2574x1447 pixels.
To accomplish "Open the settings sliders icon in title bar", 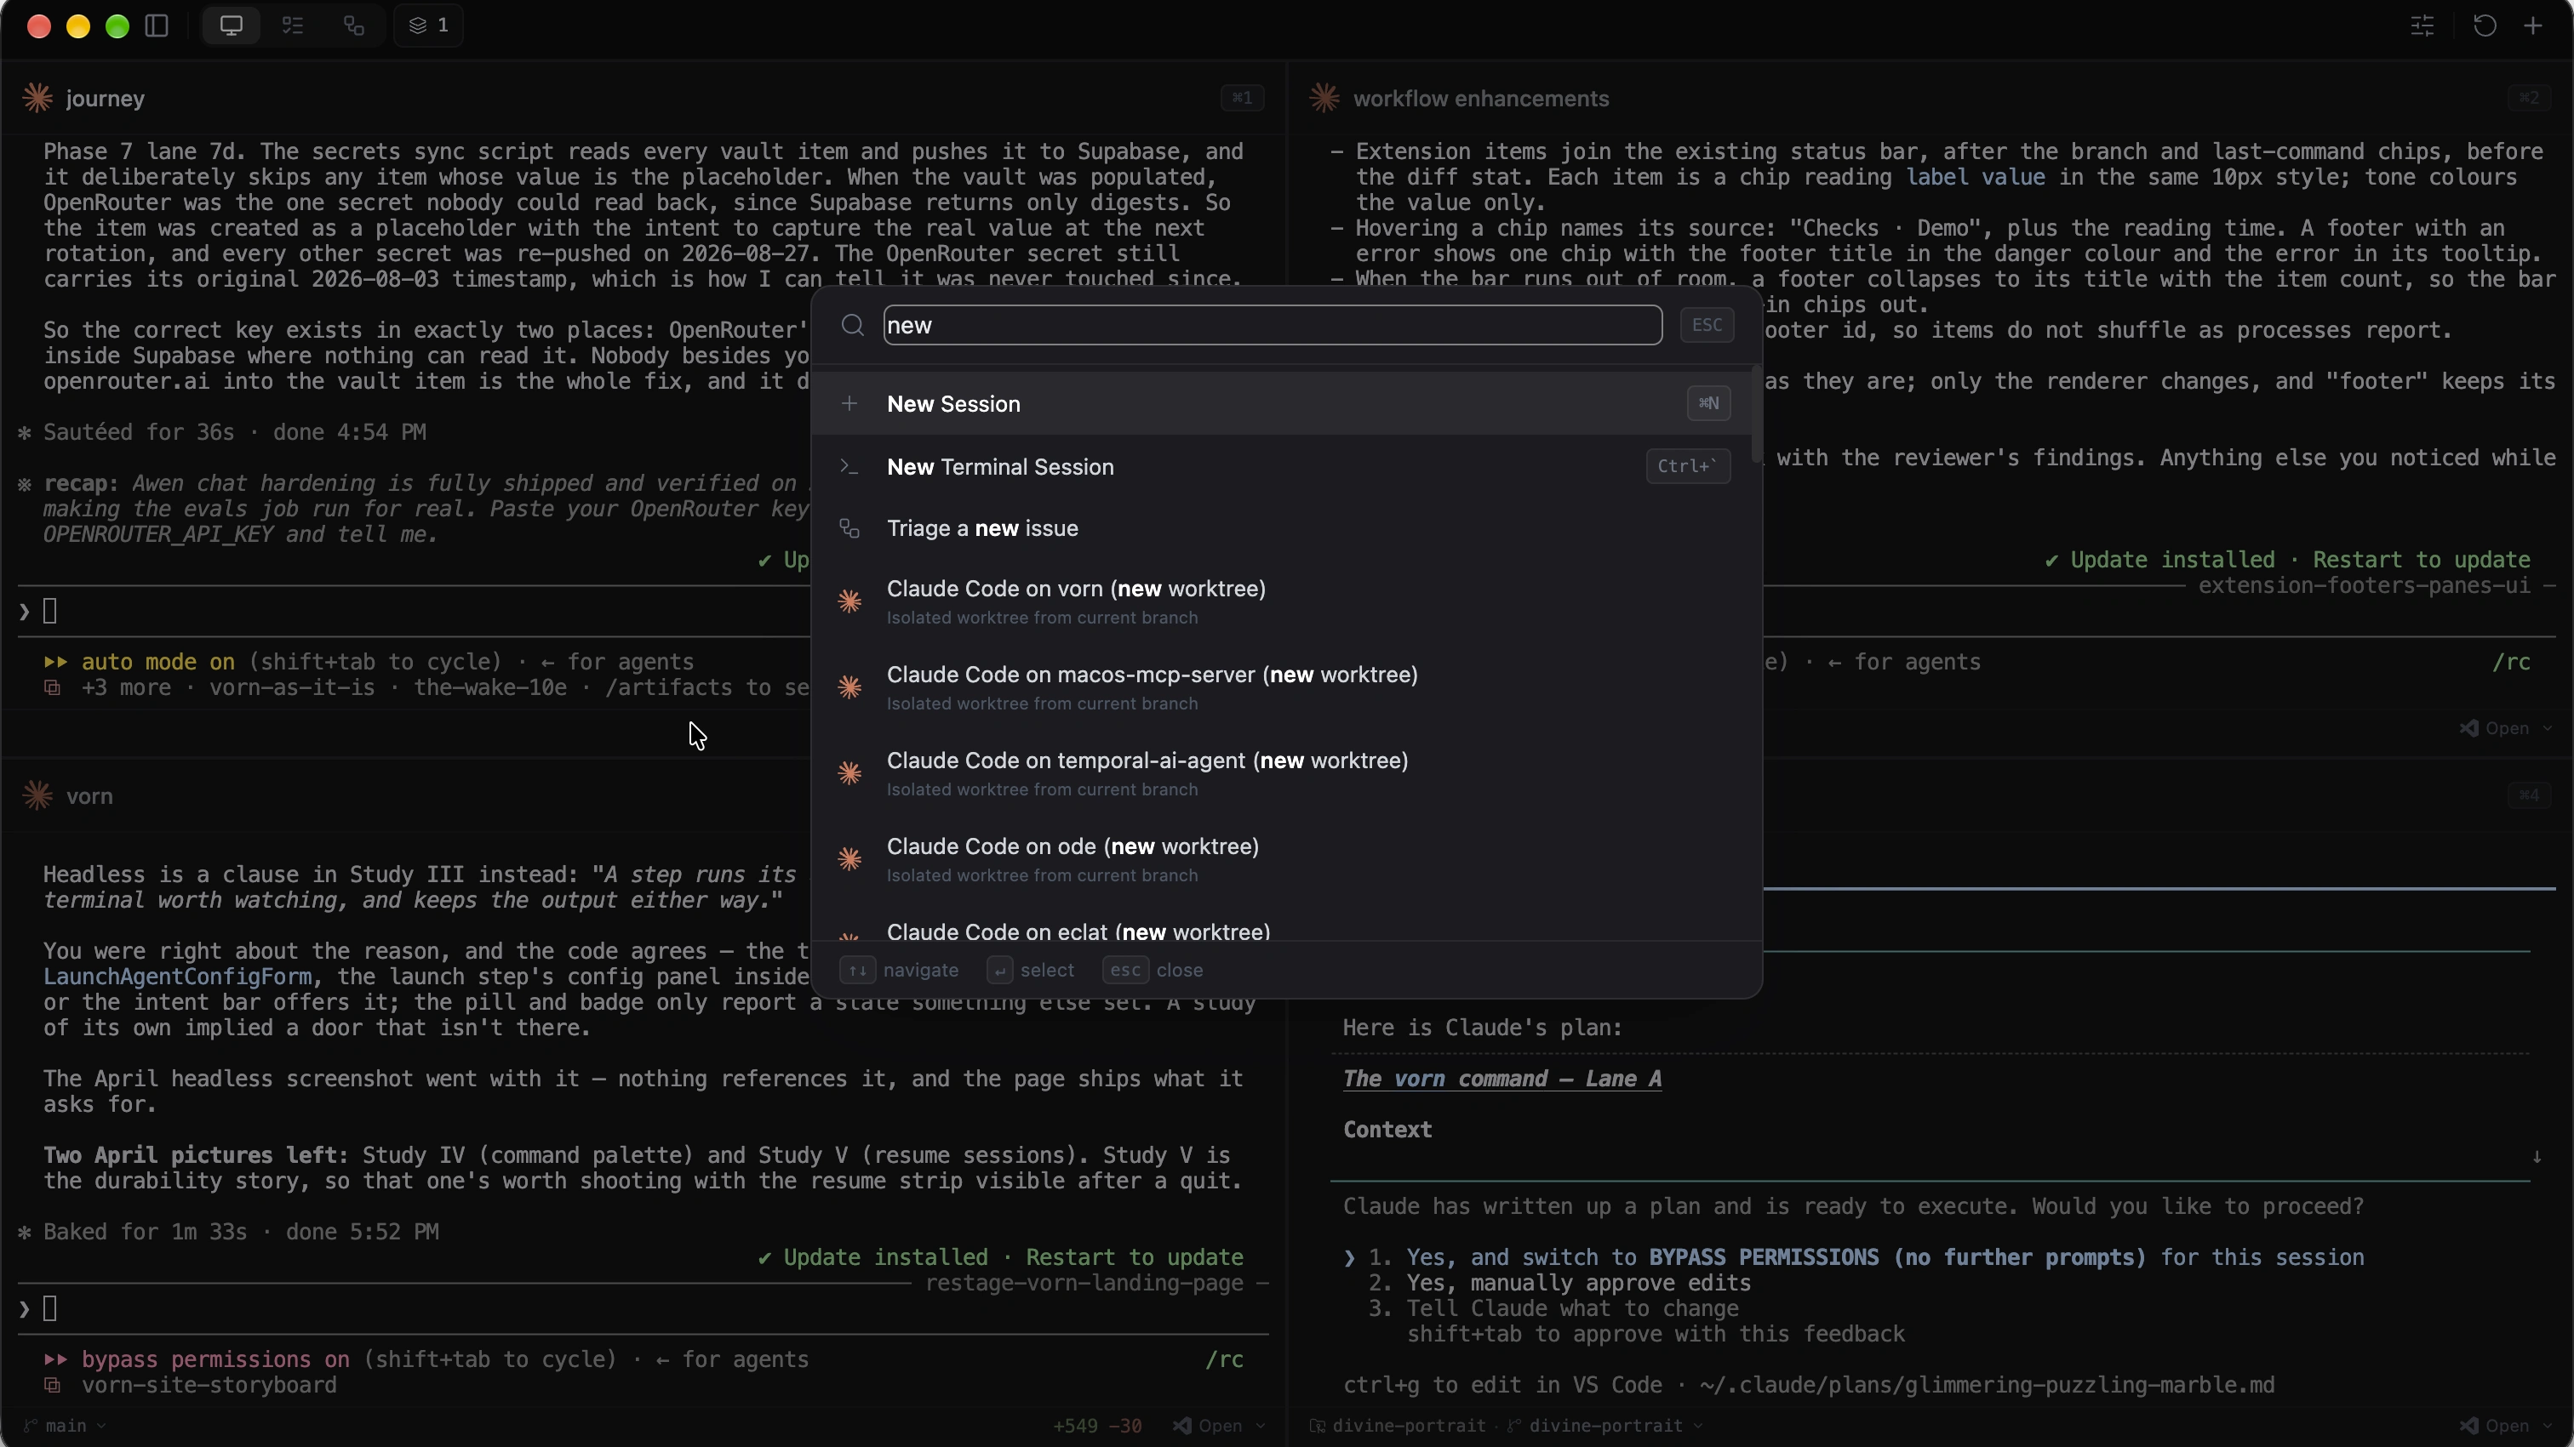I will (2422, 25).
